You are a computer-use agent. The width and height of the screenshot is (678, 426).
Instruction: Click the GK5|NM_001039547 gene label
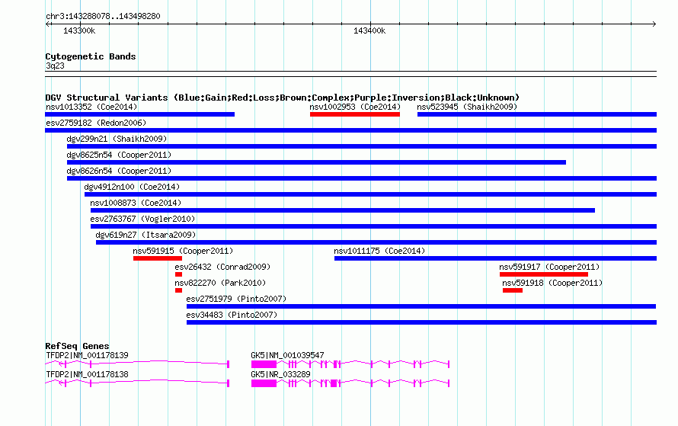[x=287, y=355]
